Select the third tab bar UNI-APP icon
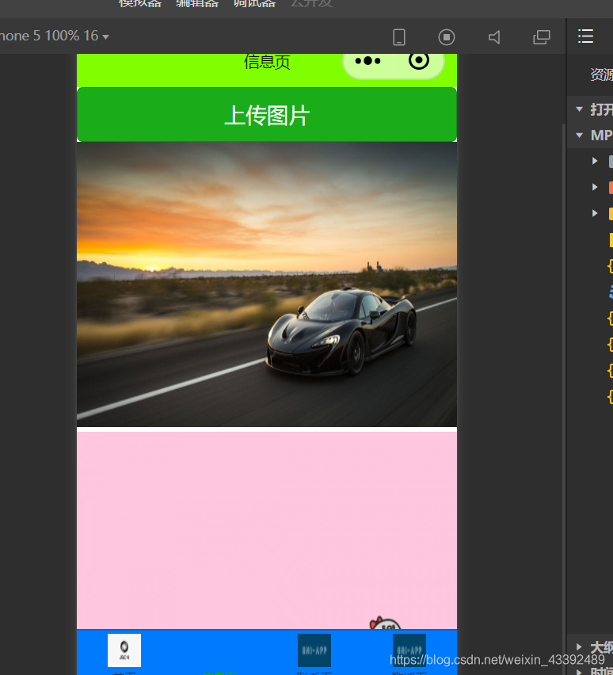Viewport: 613px width, 675px height. (x=314, y=650)
